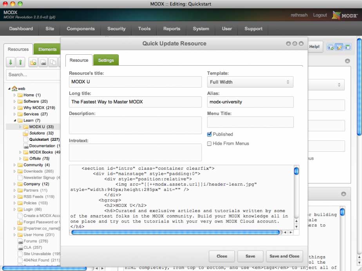Click the Newsletter Signup page icon
This screenshot has width=362, height=271.
20,178
